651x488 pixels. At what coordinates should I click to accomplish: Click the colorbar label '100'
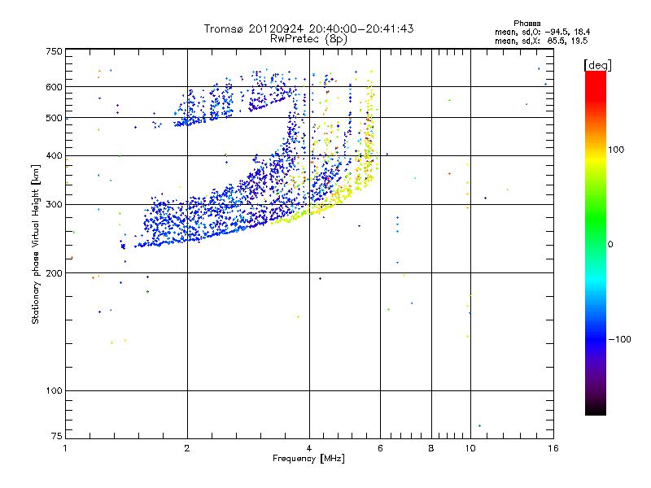tap(616, 150)
